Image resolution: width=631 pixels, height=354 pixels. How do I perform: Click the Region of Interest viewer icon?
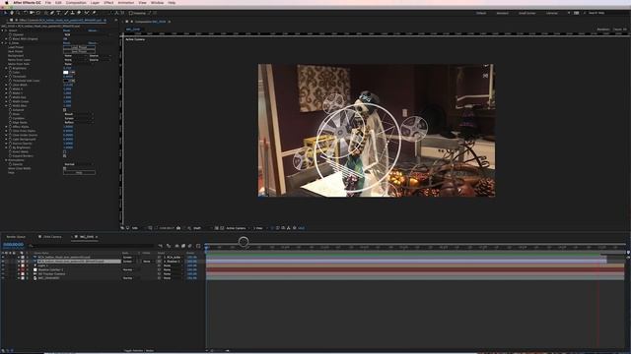click(x=216, y=228)
